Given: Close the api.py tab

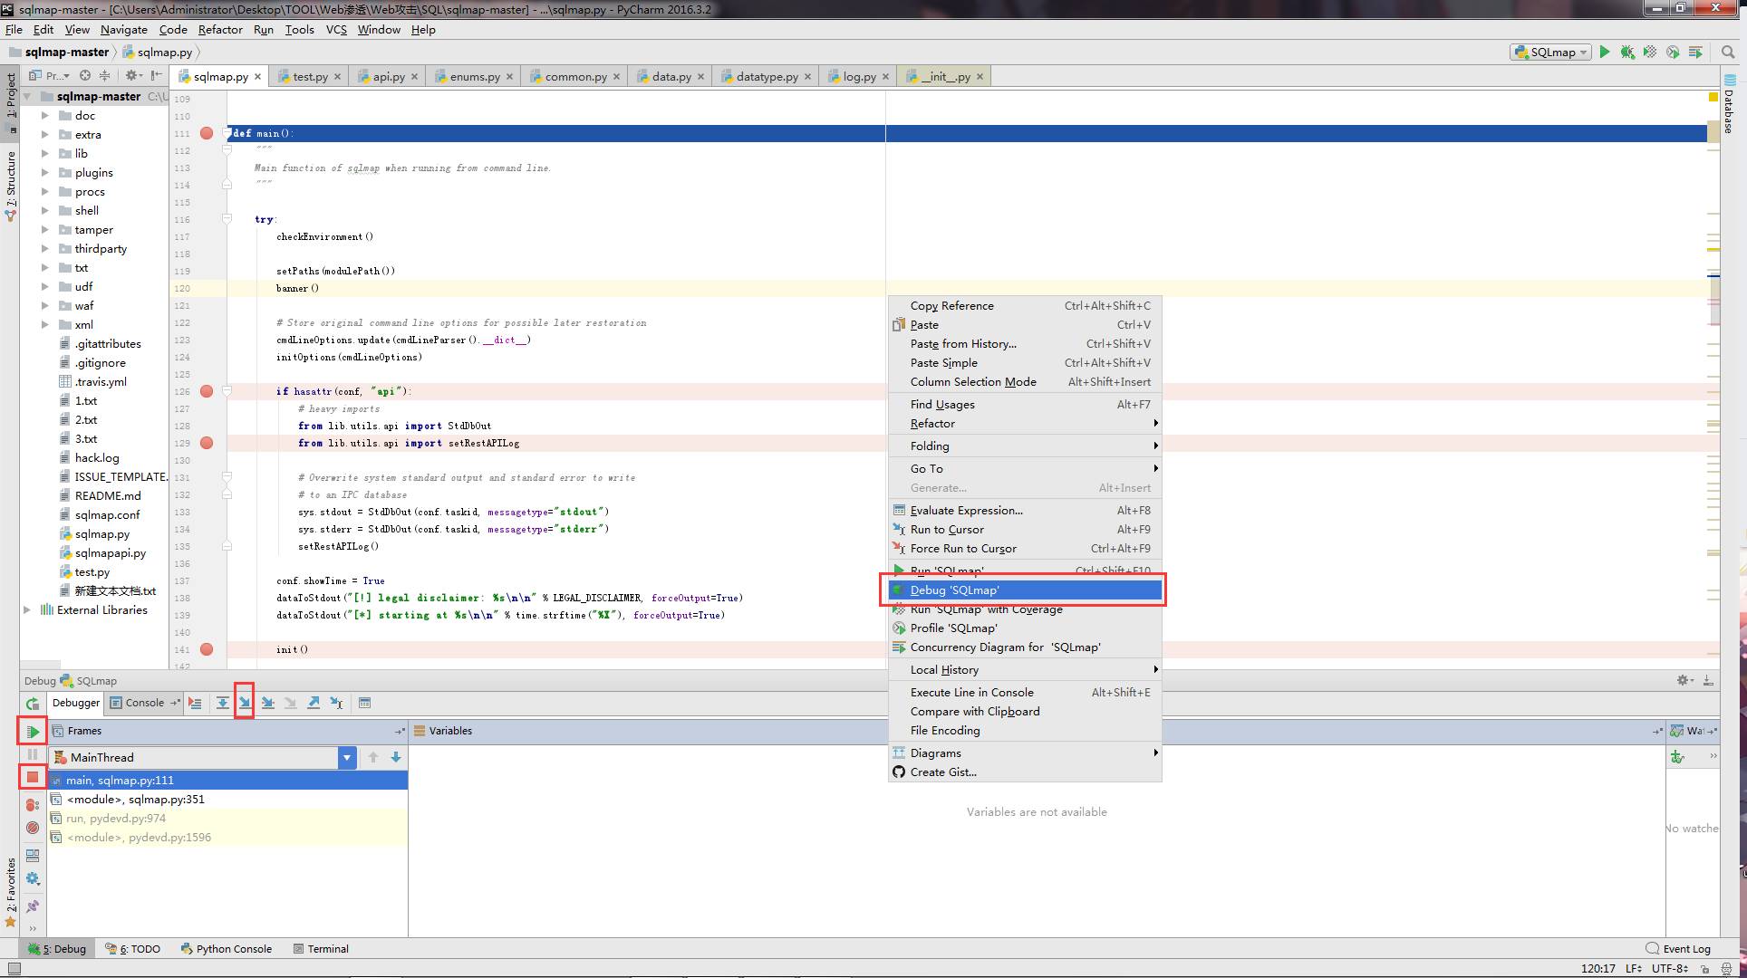Looking at the screenshot, I should tap(415, 77).
